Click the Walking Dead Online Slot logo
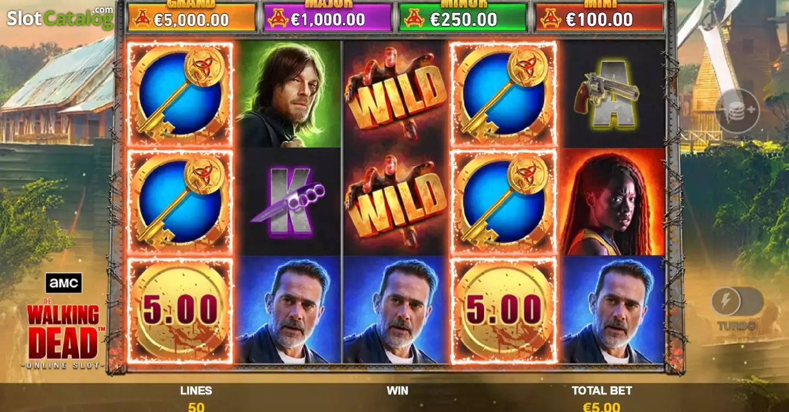The height and width of the screenshot is (412, 789). coord(64,333)
